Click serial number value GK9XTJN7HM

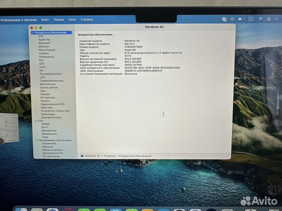[133, 65]
